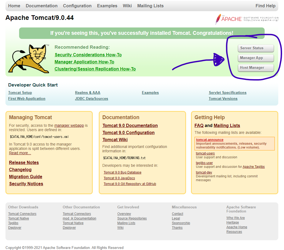
Task: Open Tomcat 9.0 Bug Database link
Action: tap(122, 172)
